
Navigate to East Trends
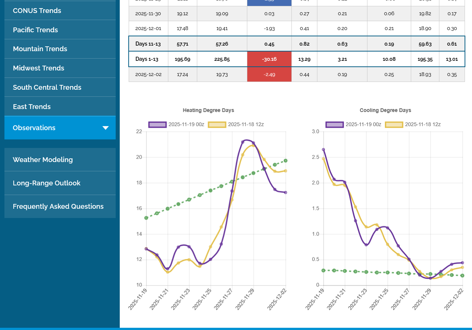pos(32,107)
